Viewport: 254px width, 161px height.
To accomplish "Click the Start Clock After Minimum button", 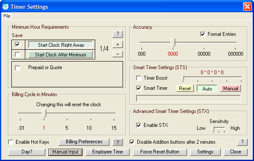I will [60, 55].
